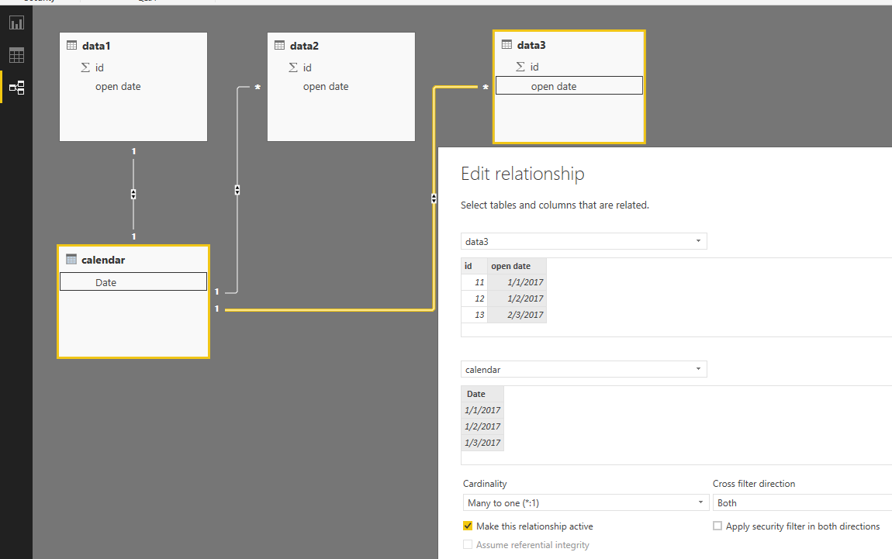Click sigma icon beside id in data2

coord(293,67)
